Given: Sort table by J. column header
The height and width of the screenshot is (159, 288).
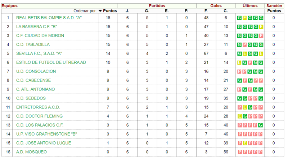Looking at the screenshot, I should pyautogui.click(x=127, y=11).
